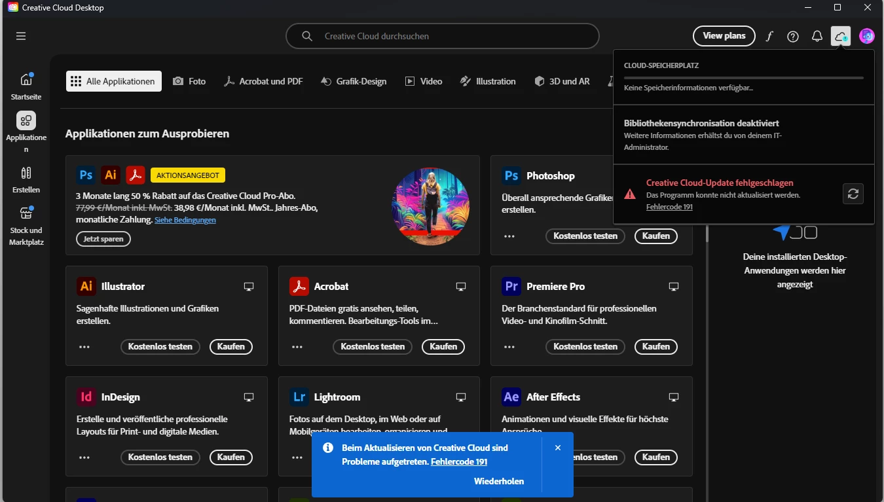Click the Photoshop Ps icon in Photoshop card
The height and width of the screenshot is (502, 884).
tap(511, 175)
